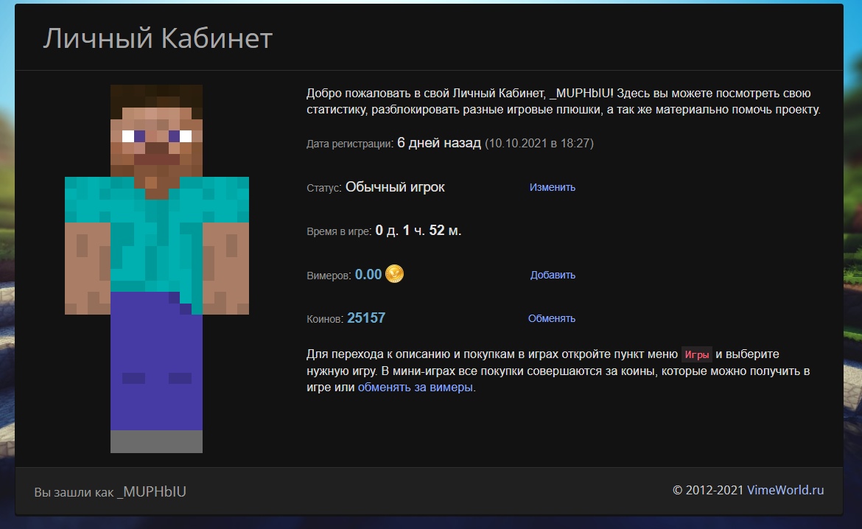Click the play time '0 д. 1 ч. 52 м.'
The height and width of the screenshot is (529, 862).
coord(418,231)
